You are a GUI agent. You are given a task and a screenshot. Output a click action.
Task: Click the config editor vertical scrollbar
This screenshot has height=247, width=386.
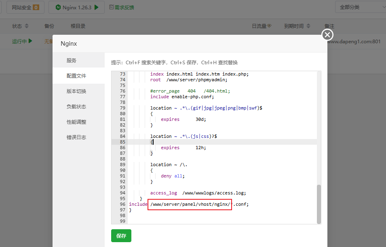click(319, 204)
